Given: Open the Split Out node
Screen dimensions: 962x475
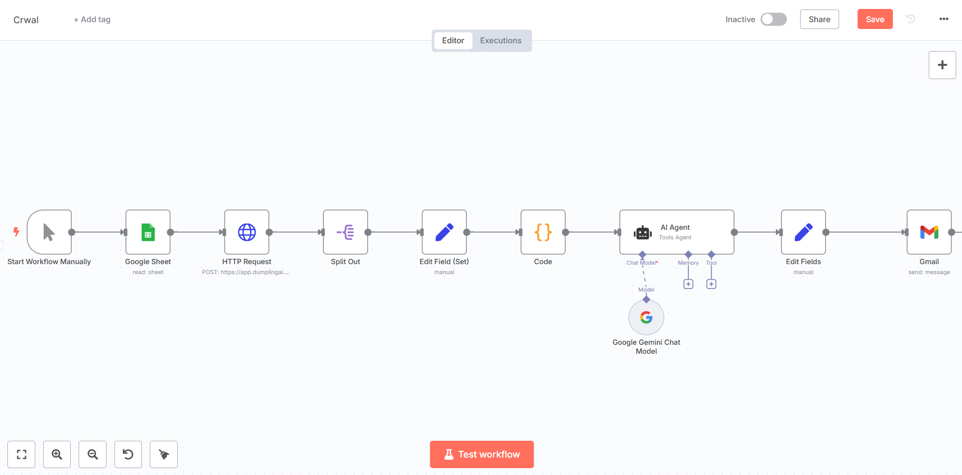Looking at the screenshot, I should tap(345, 232).
